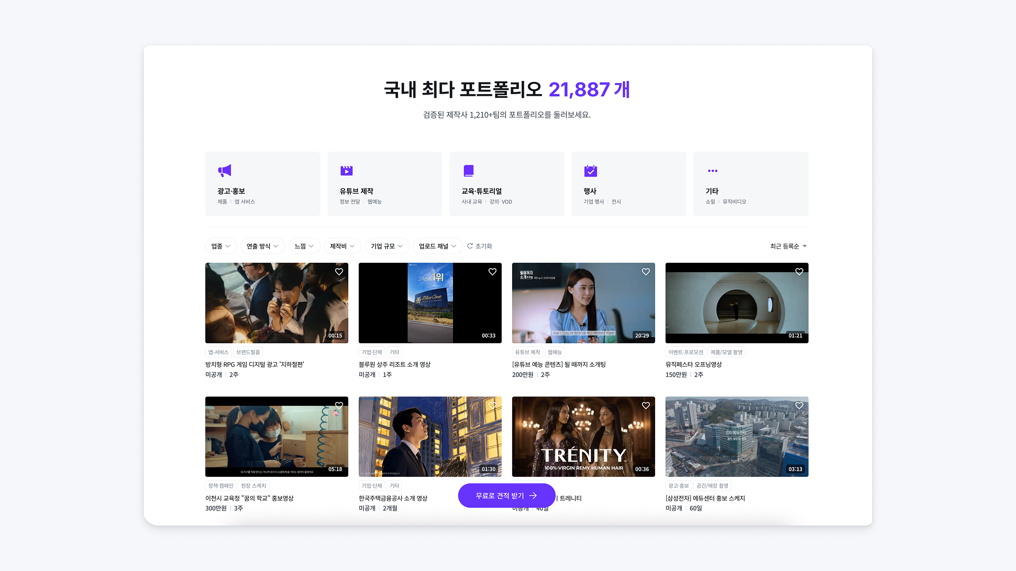This screenshot has width=1016, height=571.
Task: Click the 기업·단체 tag under 한국주택금융공사 video
Action: pyautogui.click(x=371, y=486)
